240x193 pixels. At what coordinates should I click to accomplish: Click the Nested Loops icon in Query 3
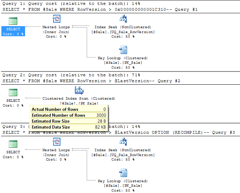click(x=56, y=142)
